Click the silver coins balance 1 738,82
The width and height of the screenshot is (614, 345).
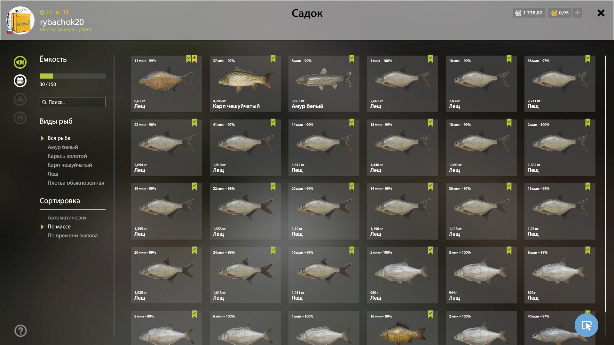529,13
